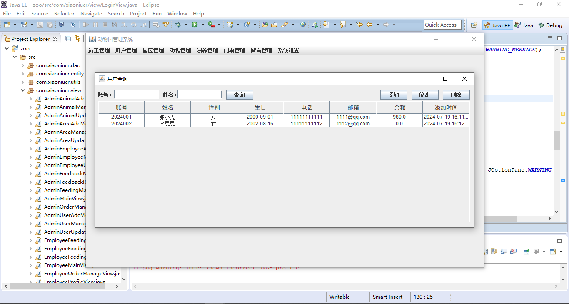Screen dimensions: 569x304
Task: Click the editor vertical scrollbar thumb
Action: pyautogui.click(x=557, y=140)
